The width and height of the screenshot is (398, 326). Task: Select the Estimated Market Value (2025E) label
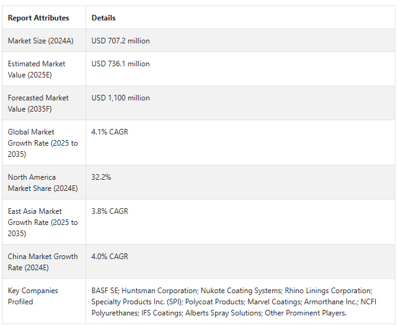click(37, 69)
